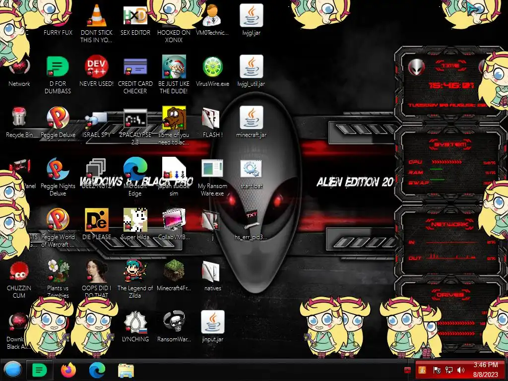508x381 pixels.
Task: Open the LYNCHING shortcut icon
Action: click(135, 322)
